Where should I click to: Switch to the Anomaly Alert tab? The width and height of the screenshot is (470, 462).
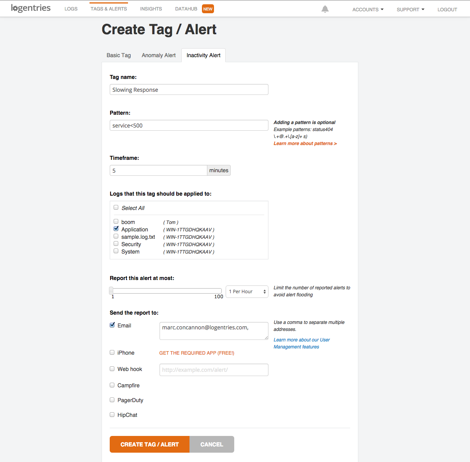click(158, 55)
